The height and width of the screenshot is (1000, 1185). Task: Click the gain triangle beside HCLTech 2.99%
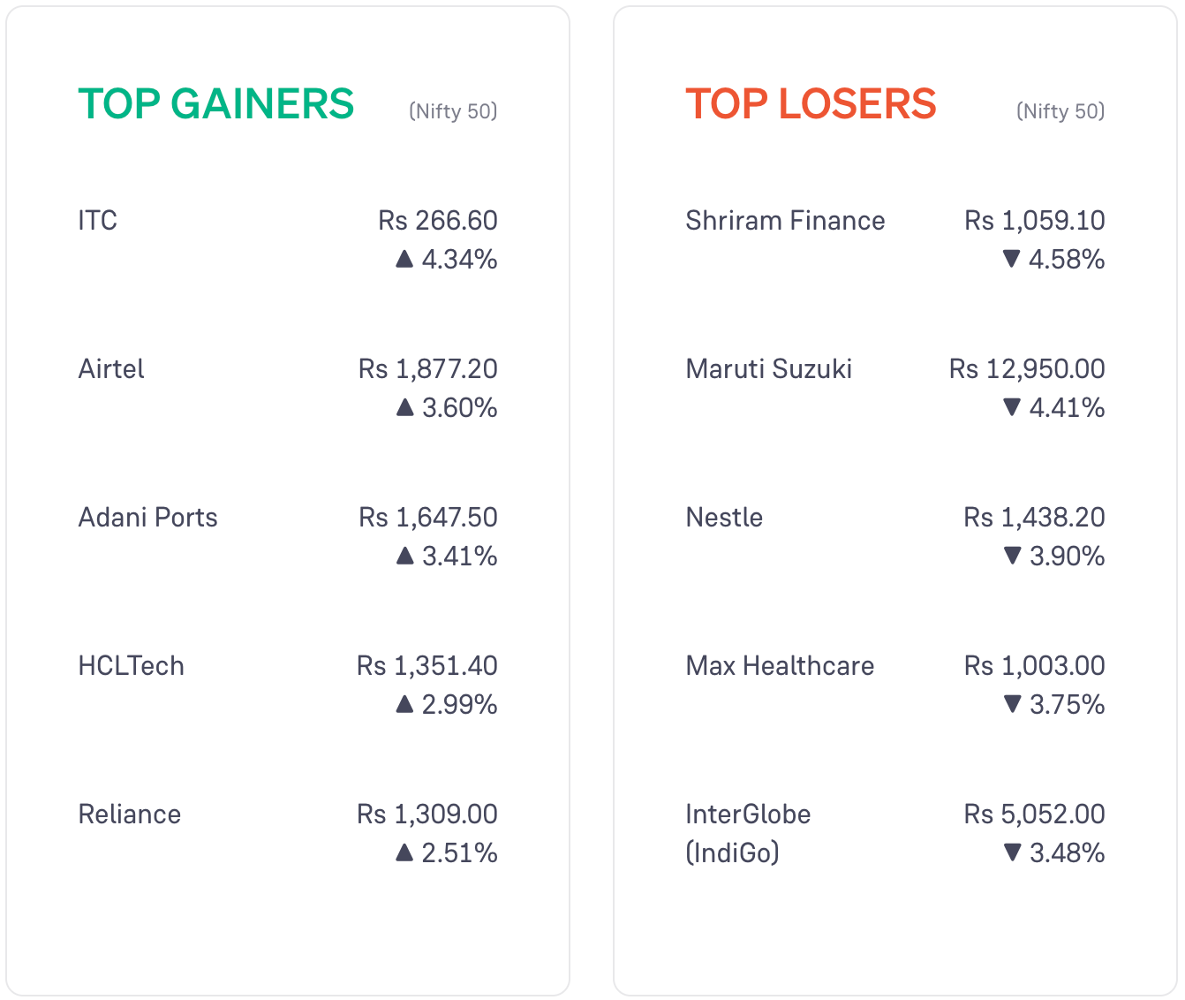point(404,704)
